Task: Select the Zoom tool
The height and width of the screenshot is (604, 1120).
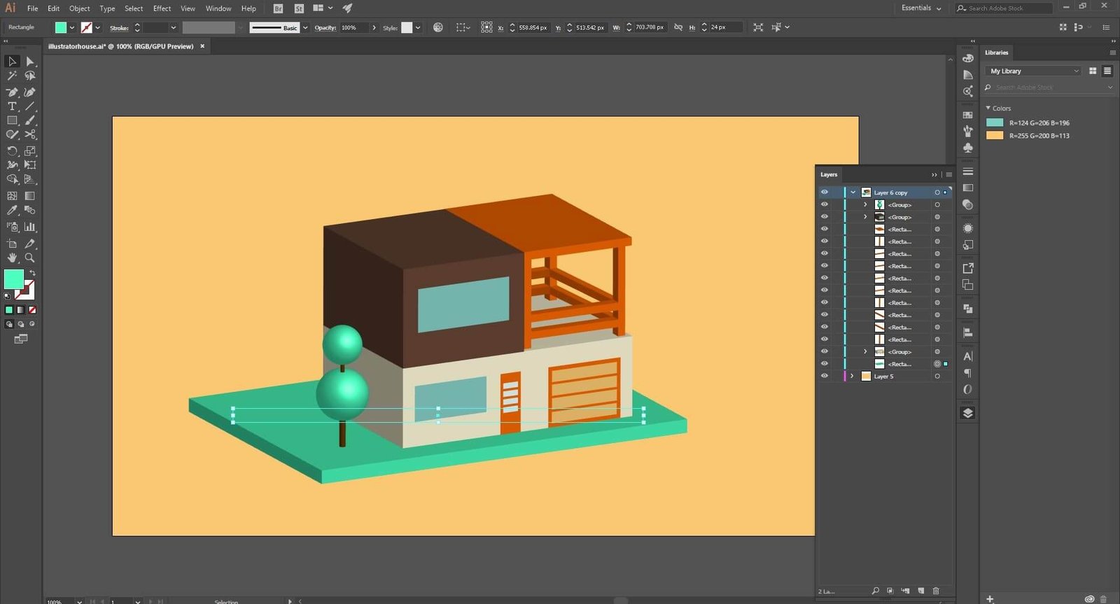Action: 30,258
